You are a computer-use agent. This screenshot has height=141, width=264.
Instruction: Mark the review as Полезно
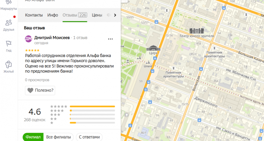[x=40, y=91]
